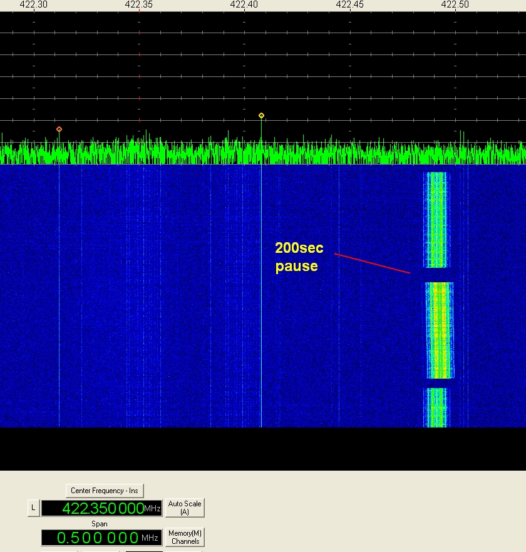
Task: Click the 422.30 frequency axis label
Action: pyautogui.click(x=34, y=4)
